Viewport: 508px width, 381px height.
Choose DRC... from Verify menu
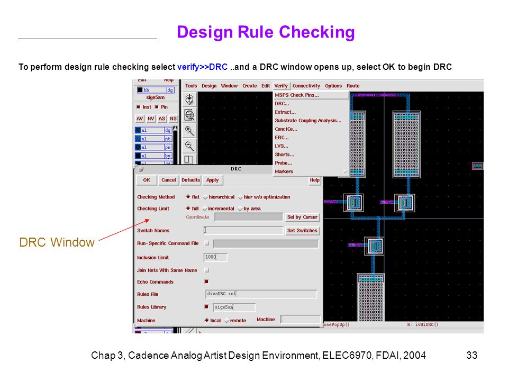tap(311, 104)
